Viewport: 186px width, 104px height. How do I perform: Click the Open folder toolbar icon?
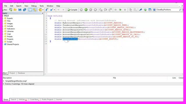(15, 10)
